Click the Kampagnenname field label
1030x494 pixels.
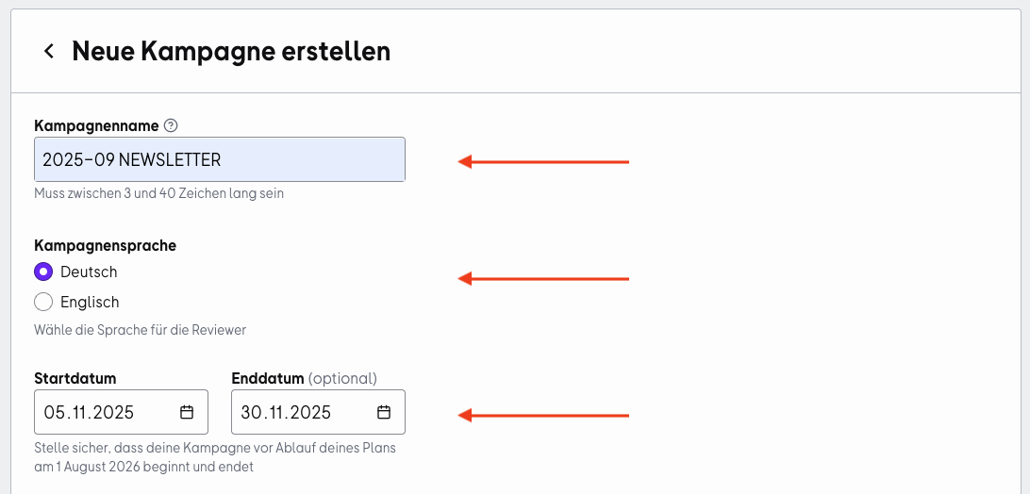(96, 125)
